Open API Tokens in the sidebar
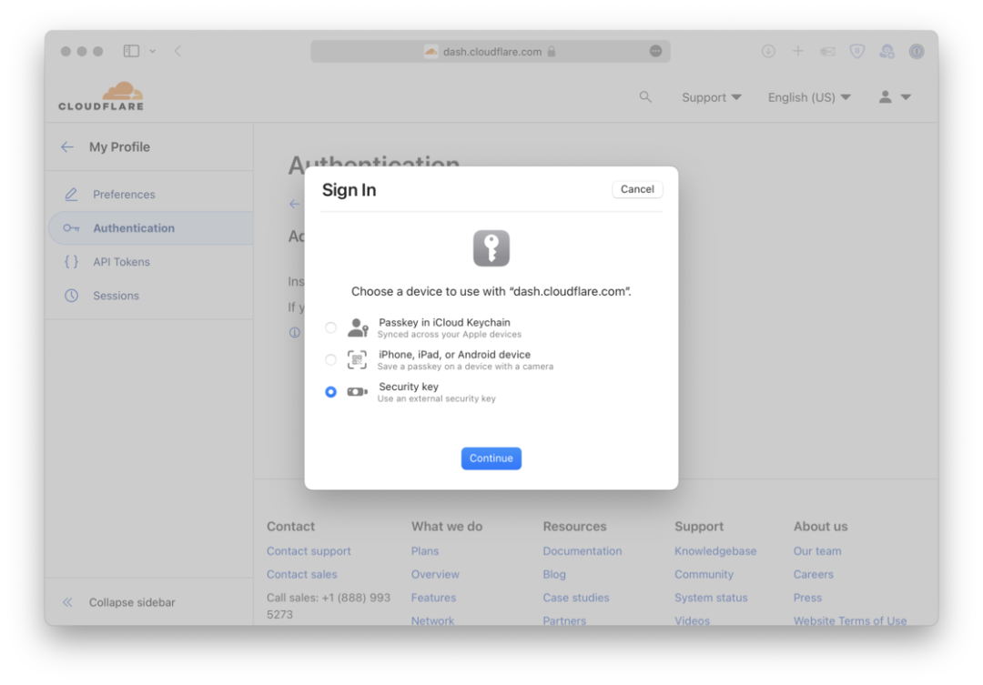This screenshot has width=983, height=685. [x=121, y=262]
